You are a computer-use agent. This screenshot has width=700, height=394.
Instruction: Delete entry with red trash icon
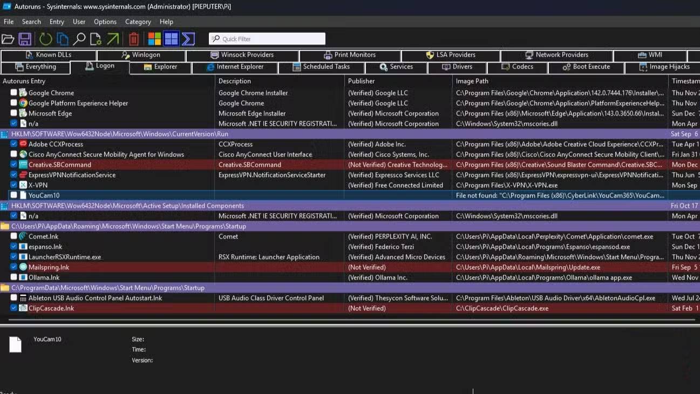click(x=134, y=39)
